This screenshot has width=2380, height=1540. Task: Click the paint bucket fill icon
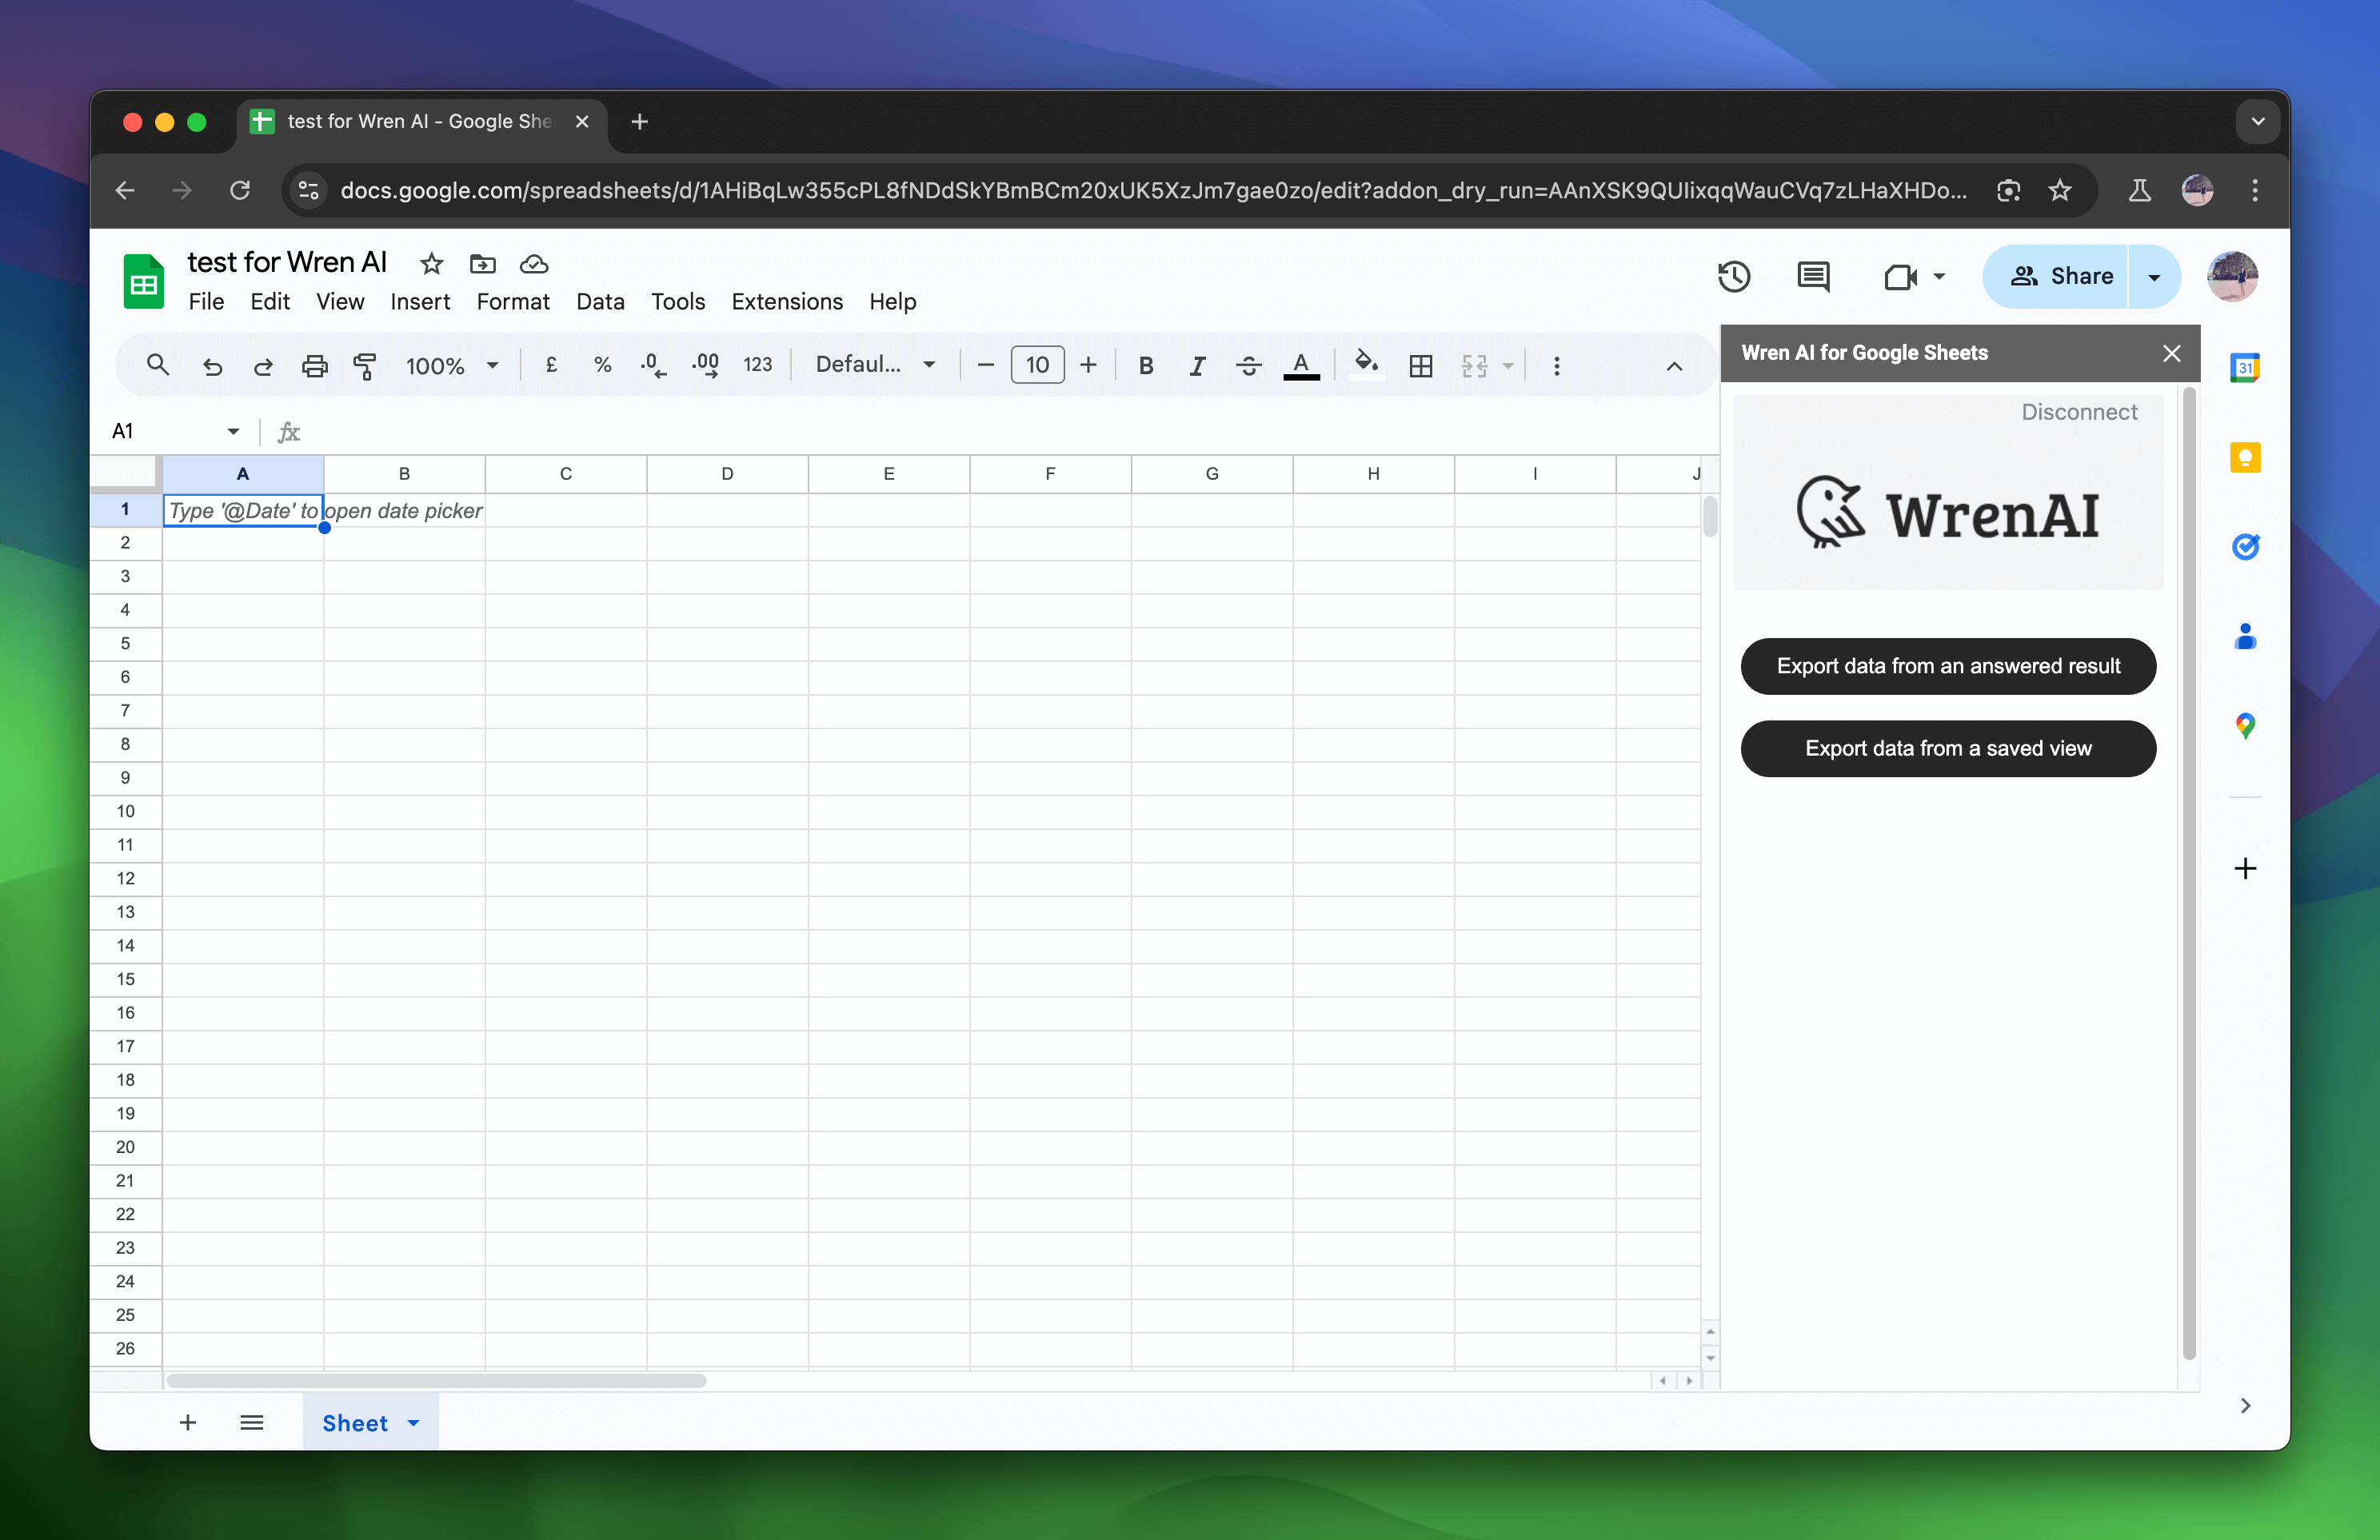1368,364
